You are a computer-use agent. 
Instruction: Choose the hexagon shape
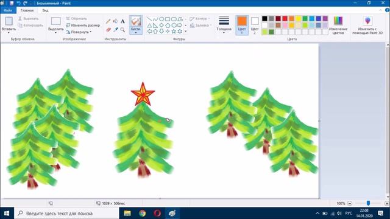(x=174, y=26)
